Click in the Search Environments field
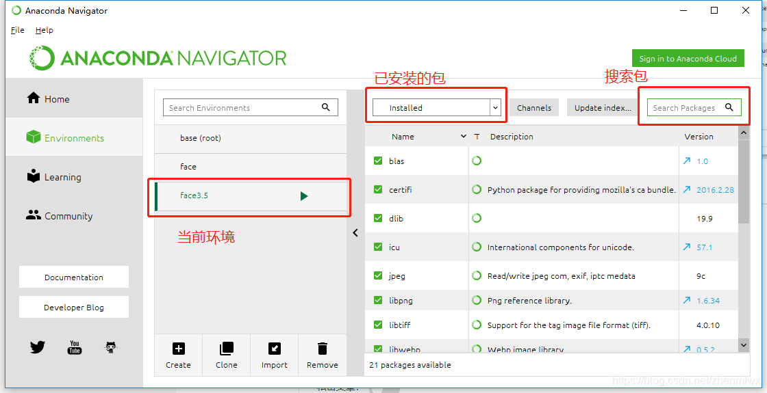The height and width of the screenshot is (393, 767). pyautogui.click(x=251, y=107)
